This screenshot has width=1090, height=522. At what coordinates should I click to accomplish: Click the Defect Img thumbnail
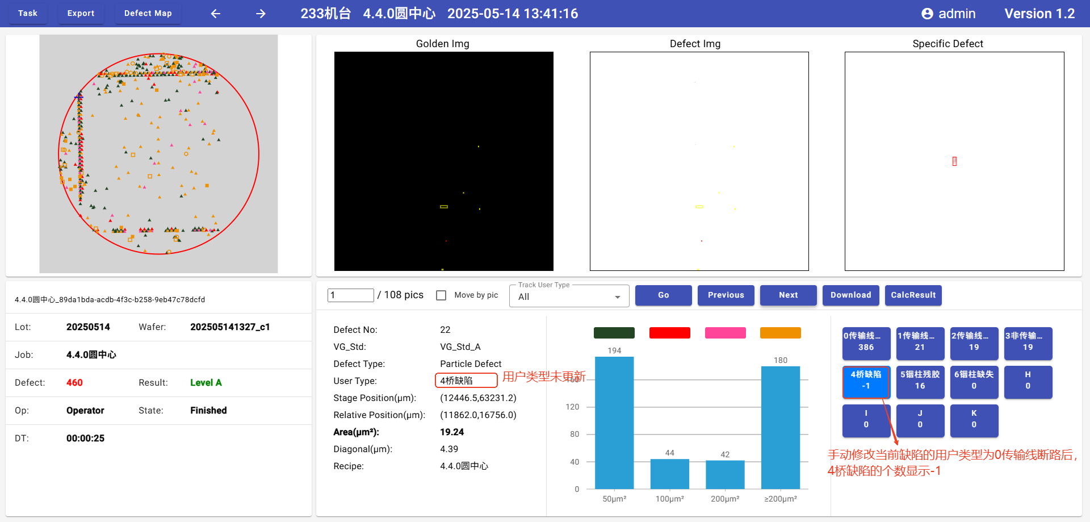point(699,161)
